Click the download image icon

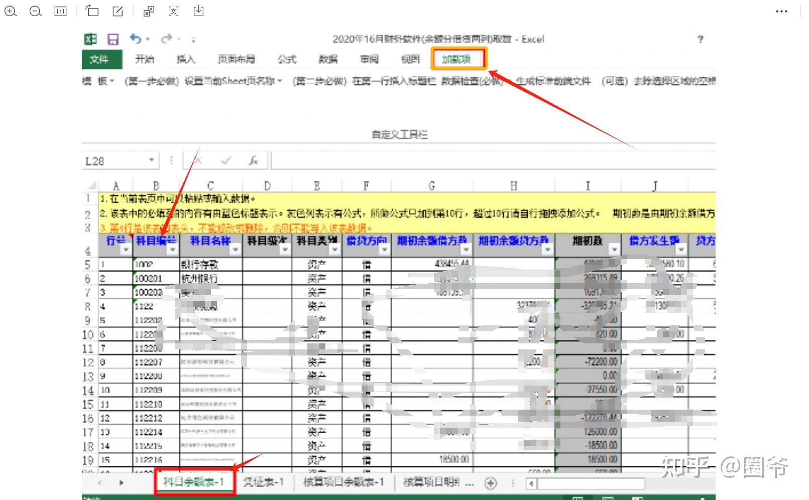(199, 11)
